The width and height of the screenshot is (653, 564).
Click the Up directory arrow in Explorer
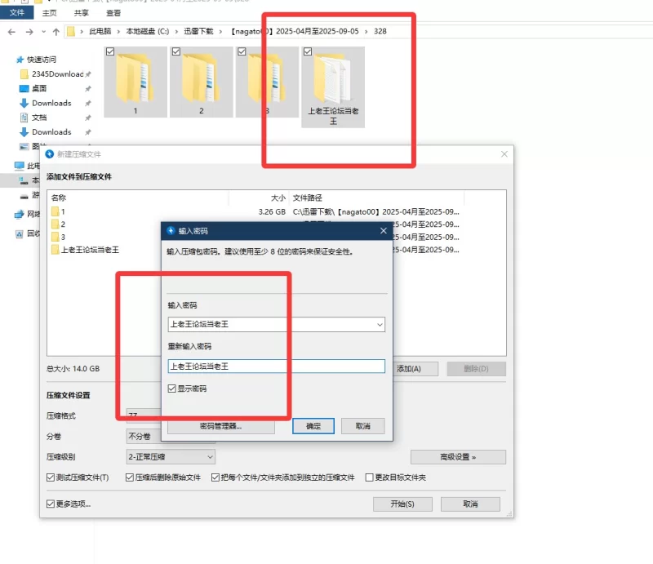point(56,32)
